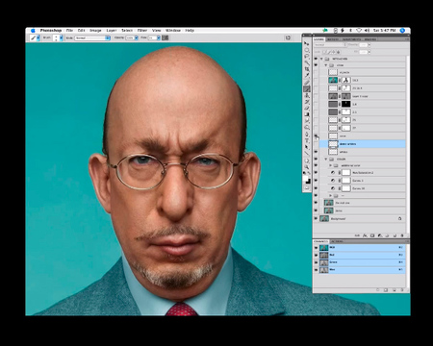This screenshot has height=346, width=433.
Task: Select the Marquee selection tool
Action: (x=307, y=50)
